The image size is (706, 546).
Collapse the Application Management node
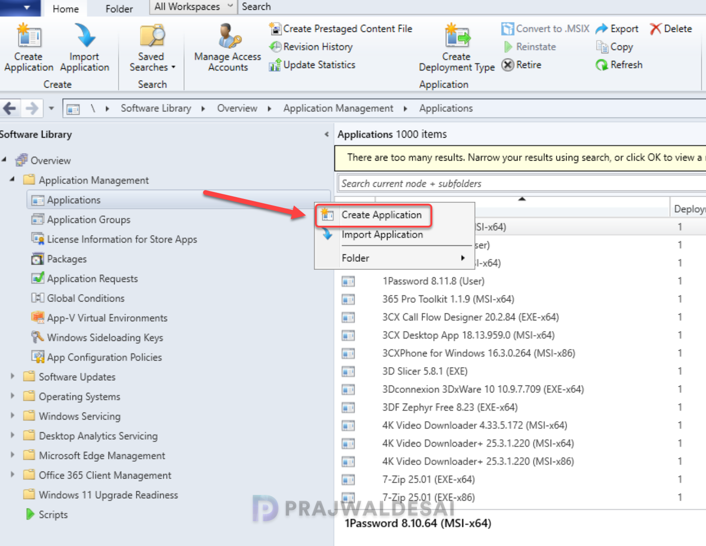click(x=13, y=179)
